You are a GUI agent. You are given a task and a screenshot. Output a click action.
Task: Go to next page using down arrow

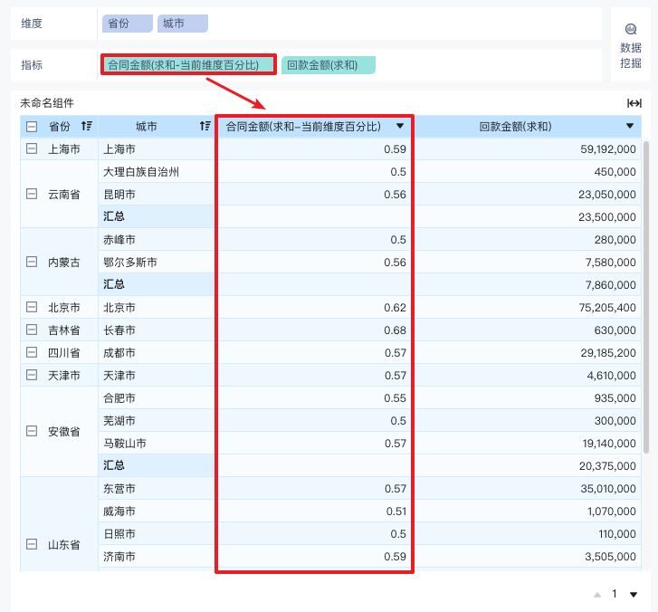(634, 595)
